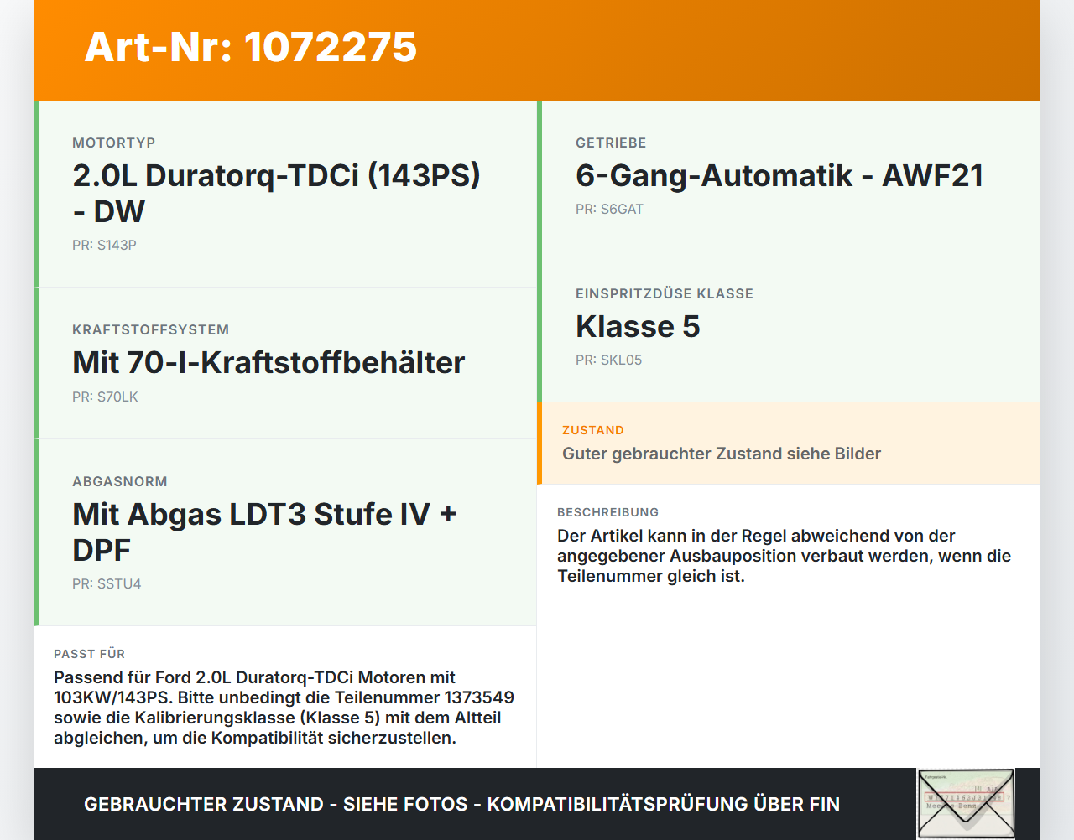Click the EINSPRITZDÜSE KLASSE label
The height and width of the screenshot is (840, 1074).
665,293
